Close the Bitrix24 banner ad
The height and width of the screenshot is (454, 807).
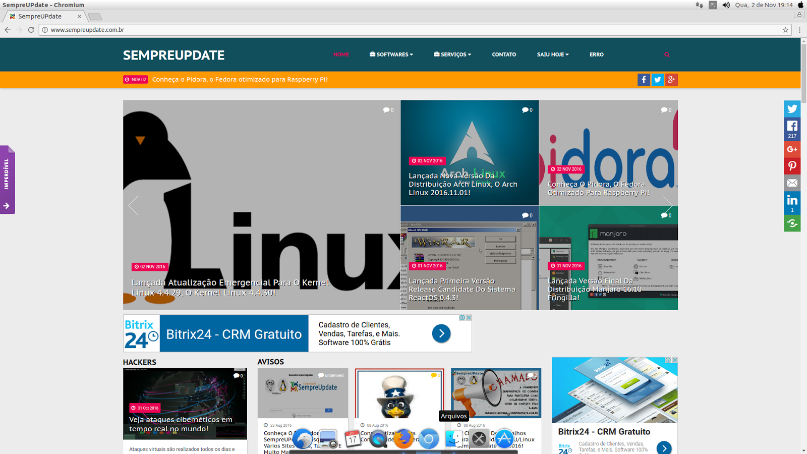[x=469, y=318]
